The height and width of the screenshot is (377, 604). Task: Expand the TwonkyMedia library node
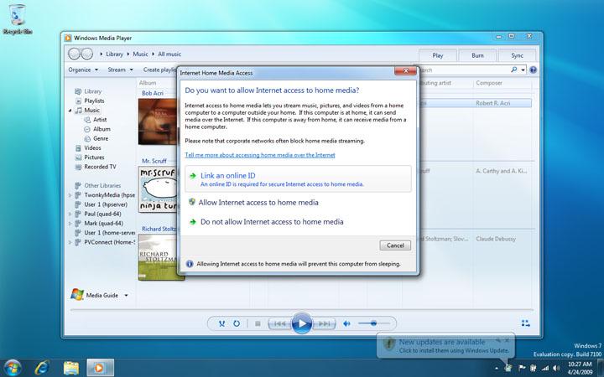click(70, 195)
